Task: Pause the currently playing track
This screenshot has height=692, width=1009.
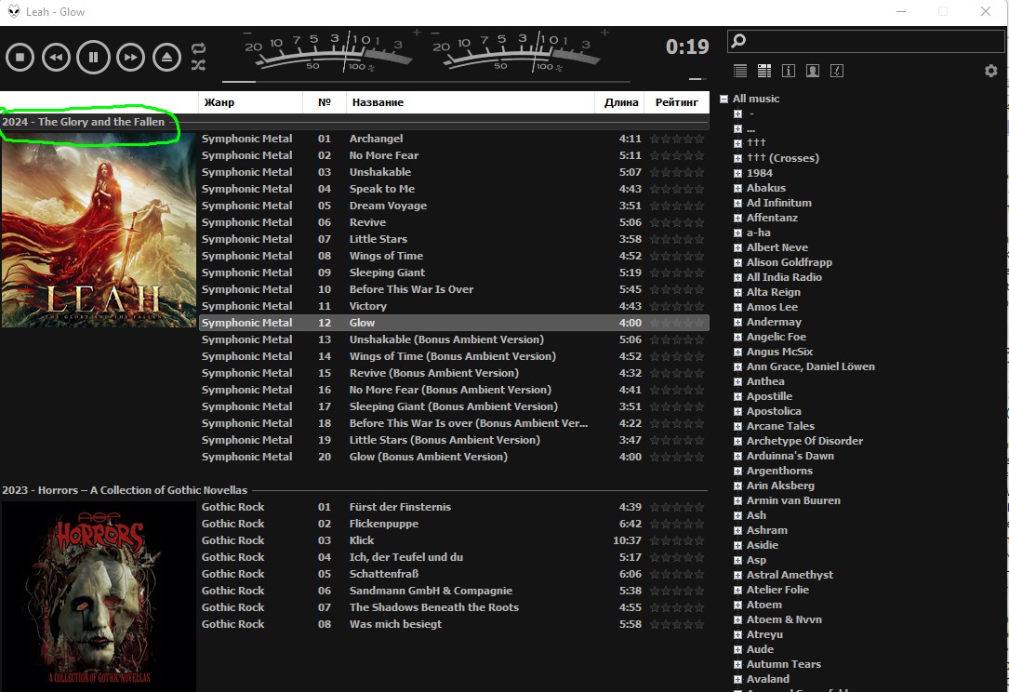Action: (x=93, y=58)
